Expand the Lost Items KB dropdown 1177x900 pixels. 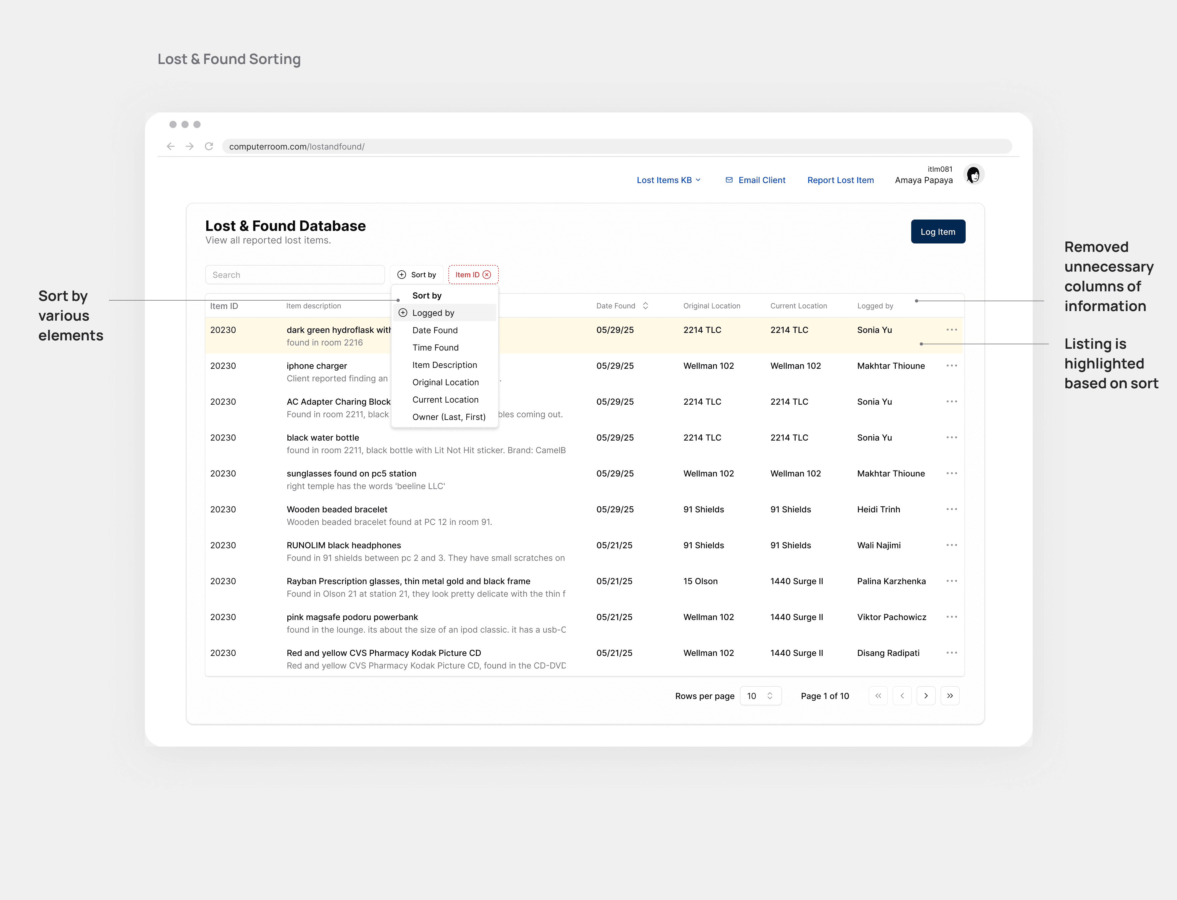[x=668, y=180]
